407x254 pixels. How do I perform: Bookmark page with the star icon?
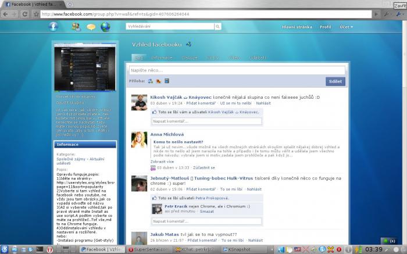point(36,14)
